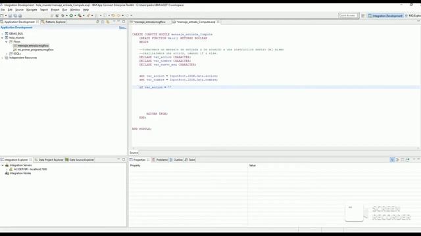Open the Window menu
This screenshot has height=236, width=421.
tap(75, 10)
